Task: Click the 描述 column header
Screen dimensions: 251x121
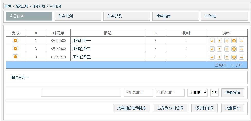Action: click(x=108, y=33)
